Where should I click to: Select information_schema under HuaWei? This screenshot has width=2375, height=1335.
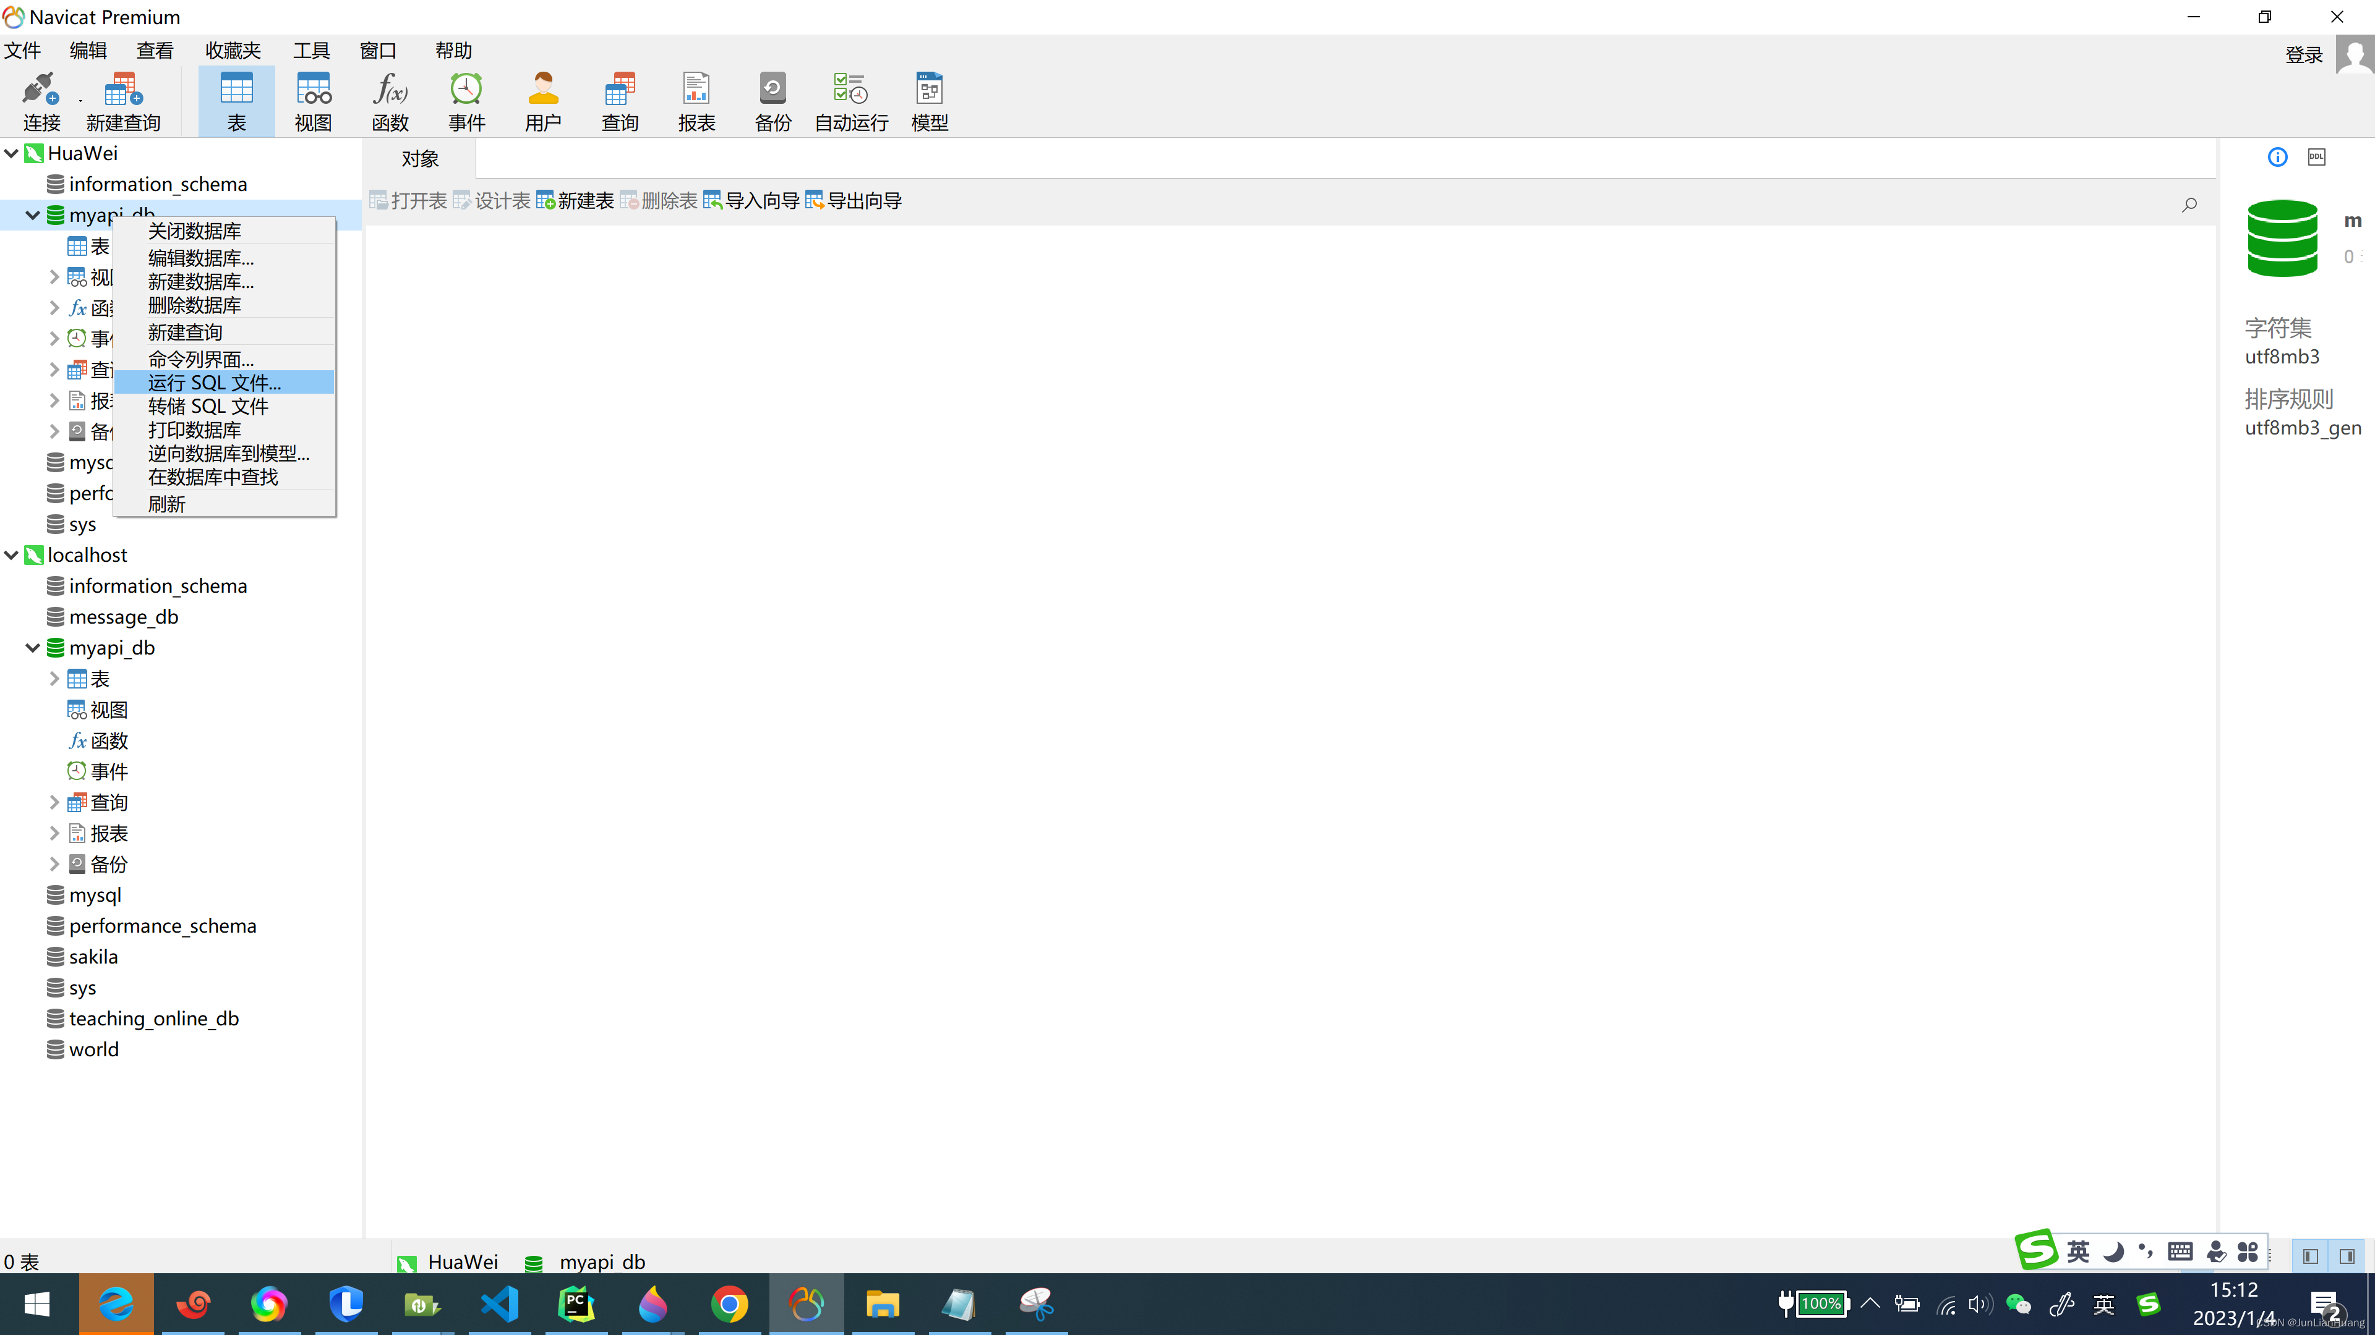[158, 184]
